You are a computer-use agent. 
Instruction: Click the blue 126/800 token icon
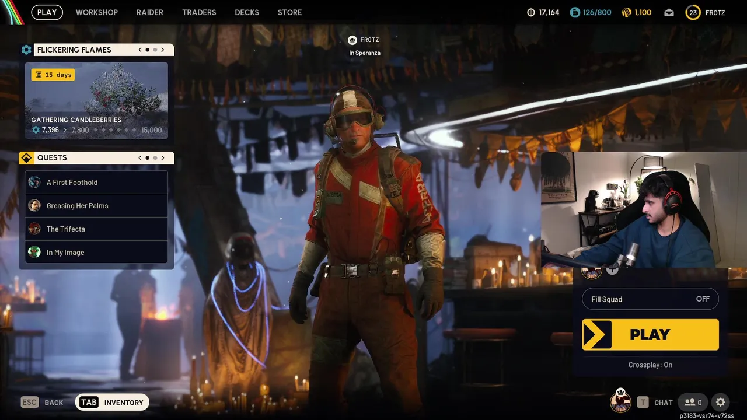point(575,12)
